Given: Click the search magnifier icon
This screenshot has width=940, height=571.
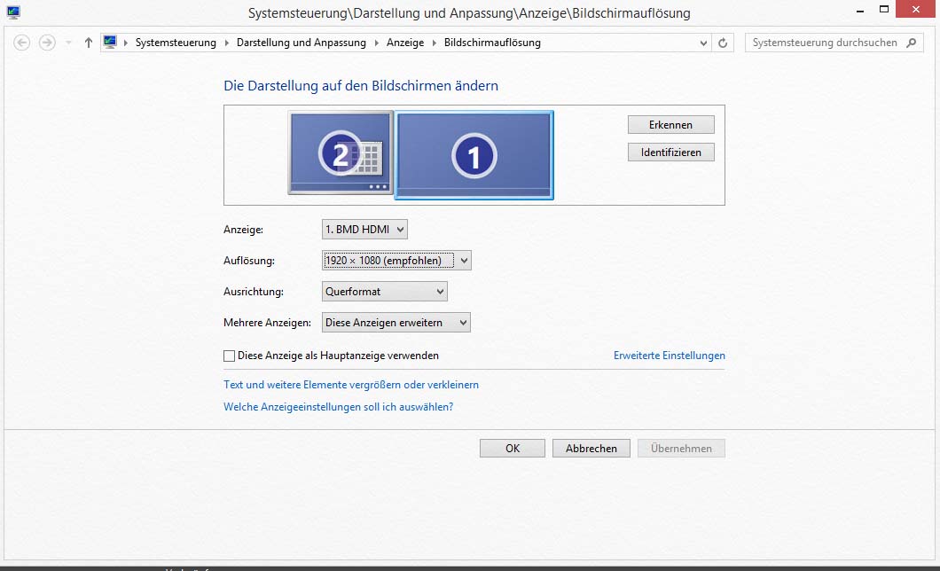Looking at the screenshot, I should click(912, 43).
